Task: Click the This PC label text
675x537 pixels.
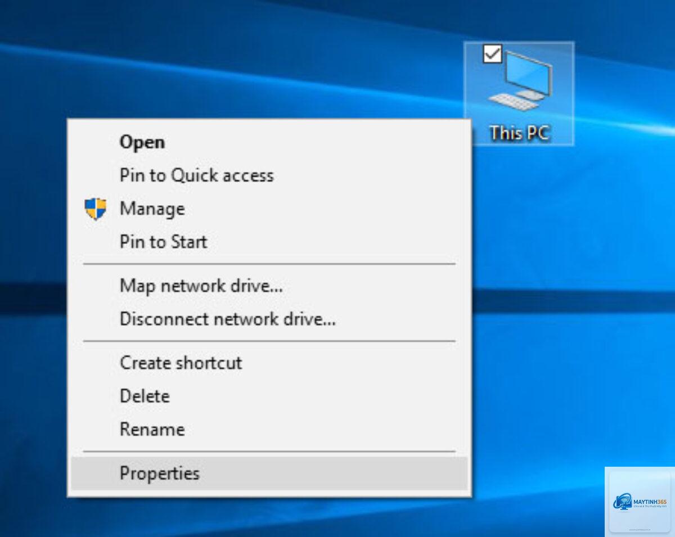Action: click(519, 133)
